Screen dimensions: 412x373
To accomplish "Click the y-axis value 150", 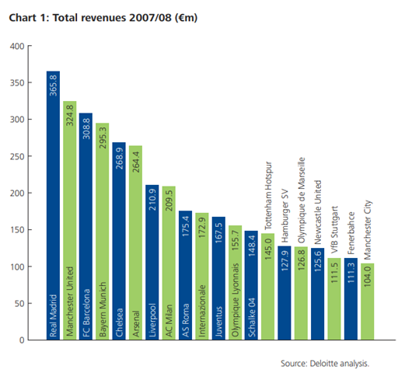I will click(x=17, y=230).
